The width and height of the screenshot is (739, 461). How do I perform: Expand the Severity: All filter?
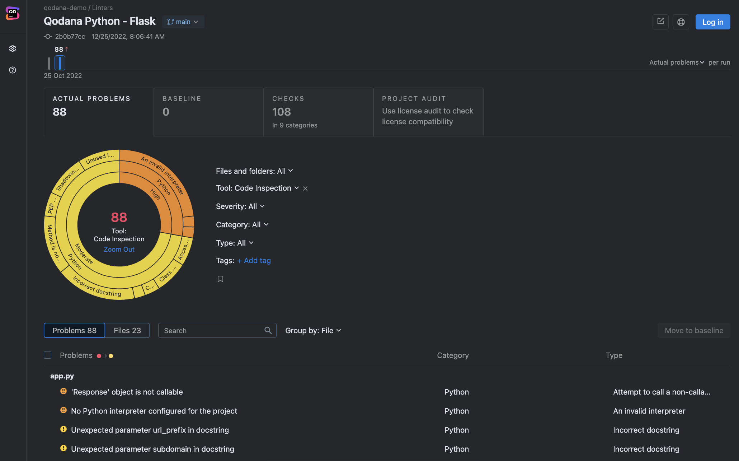[x=240, y=206]
